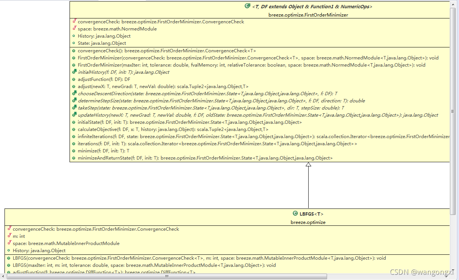
Task: Click the class name breeze.optimize.FirstOrderMinimizer
Action: 308,15
